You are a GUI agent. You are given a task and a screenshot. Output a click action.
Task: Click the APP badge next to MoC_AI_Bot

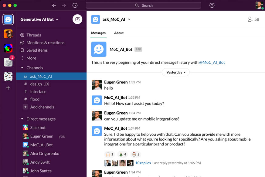(x=138, y=49)
